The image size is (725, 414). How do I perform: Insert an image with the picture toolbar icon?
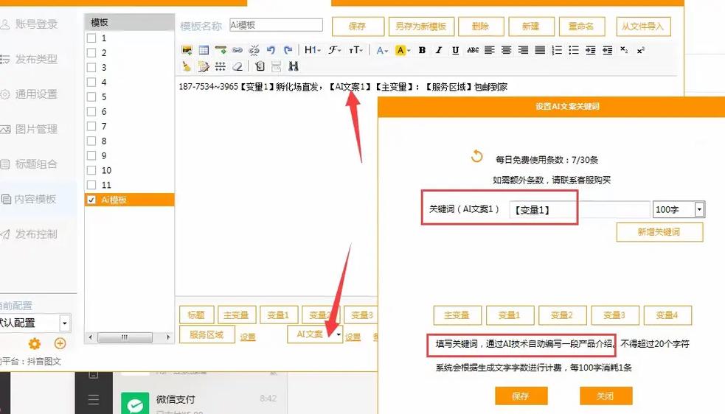(x=187, y=50)
